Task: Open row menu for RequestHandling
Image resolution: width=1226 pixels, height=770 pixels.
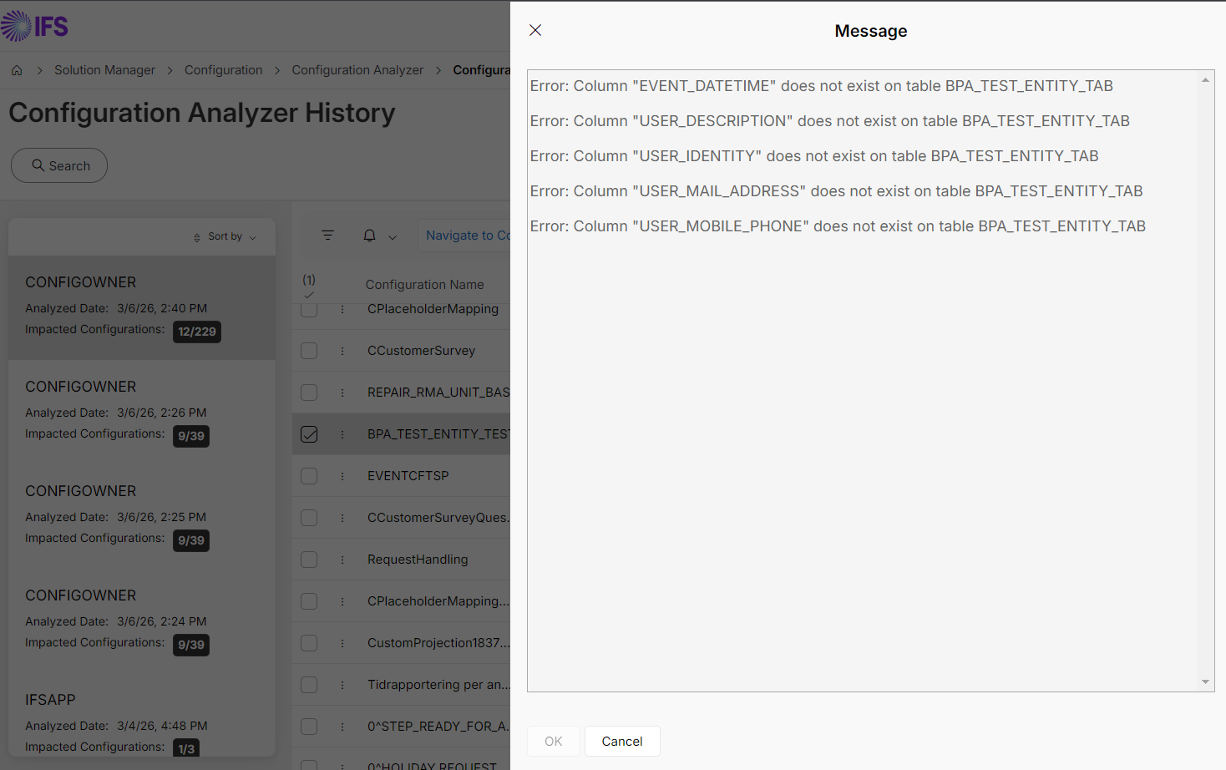Action: [342, 560]
